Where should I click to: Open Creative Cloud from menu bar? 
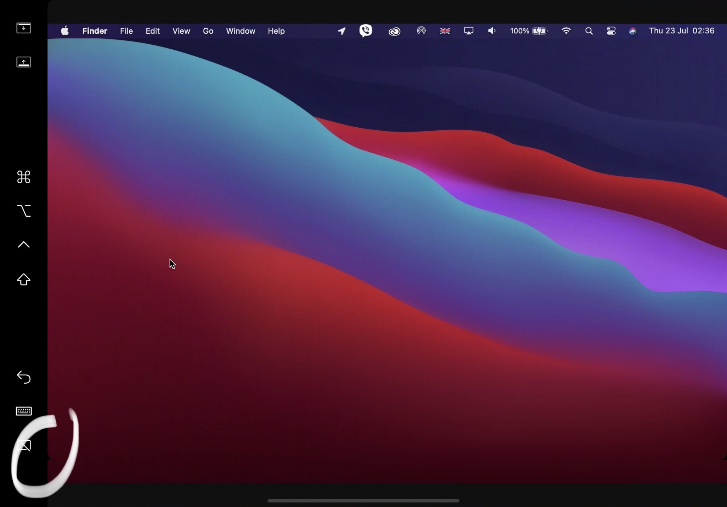[394, 32]
